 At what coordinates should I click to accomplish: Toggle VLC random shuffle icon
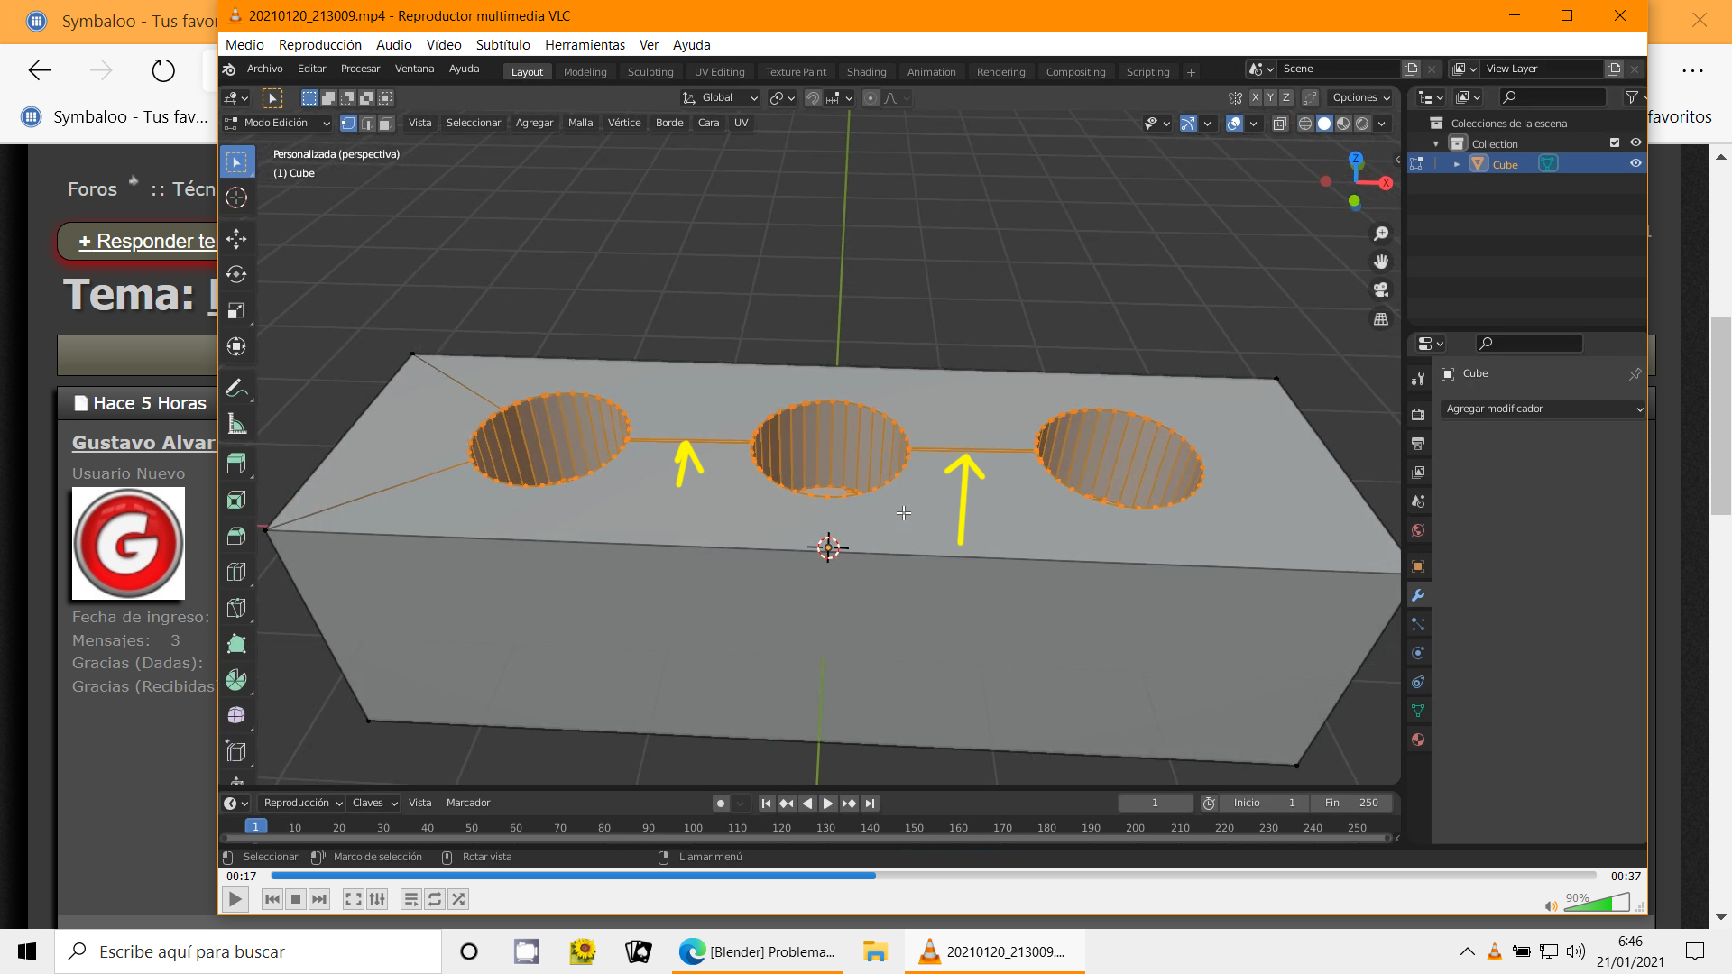point(458,899)
